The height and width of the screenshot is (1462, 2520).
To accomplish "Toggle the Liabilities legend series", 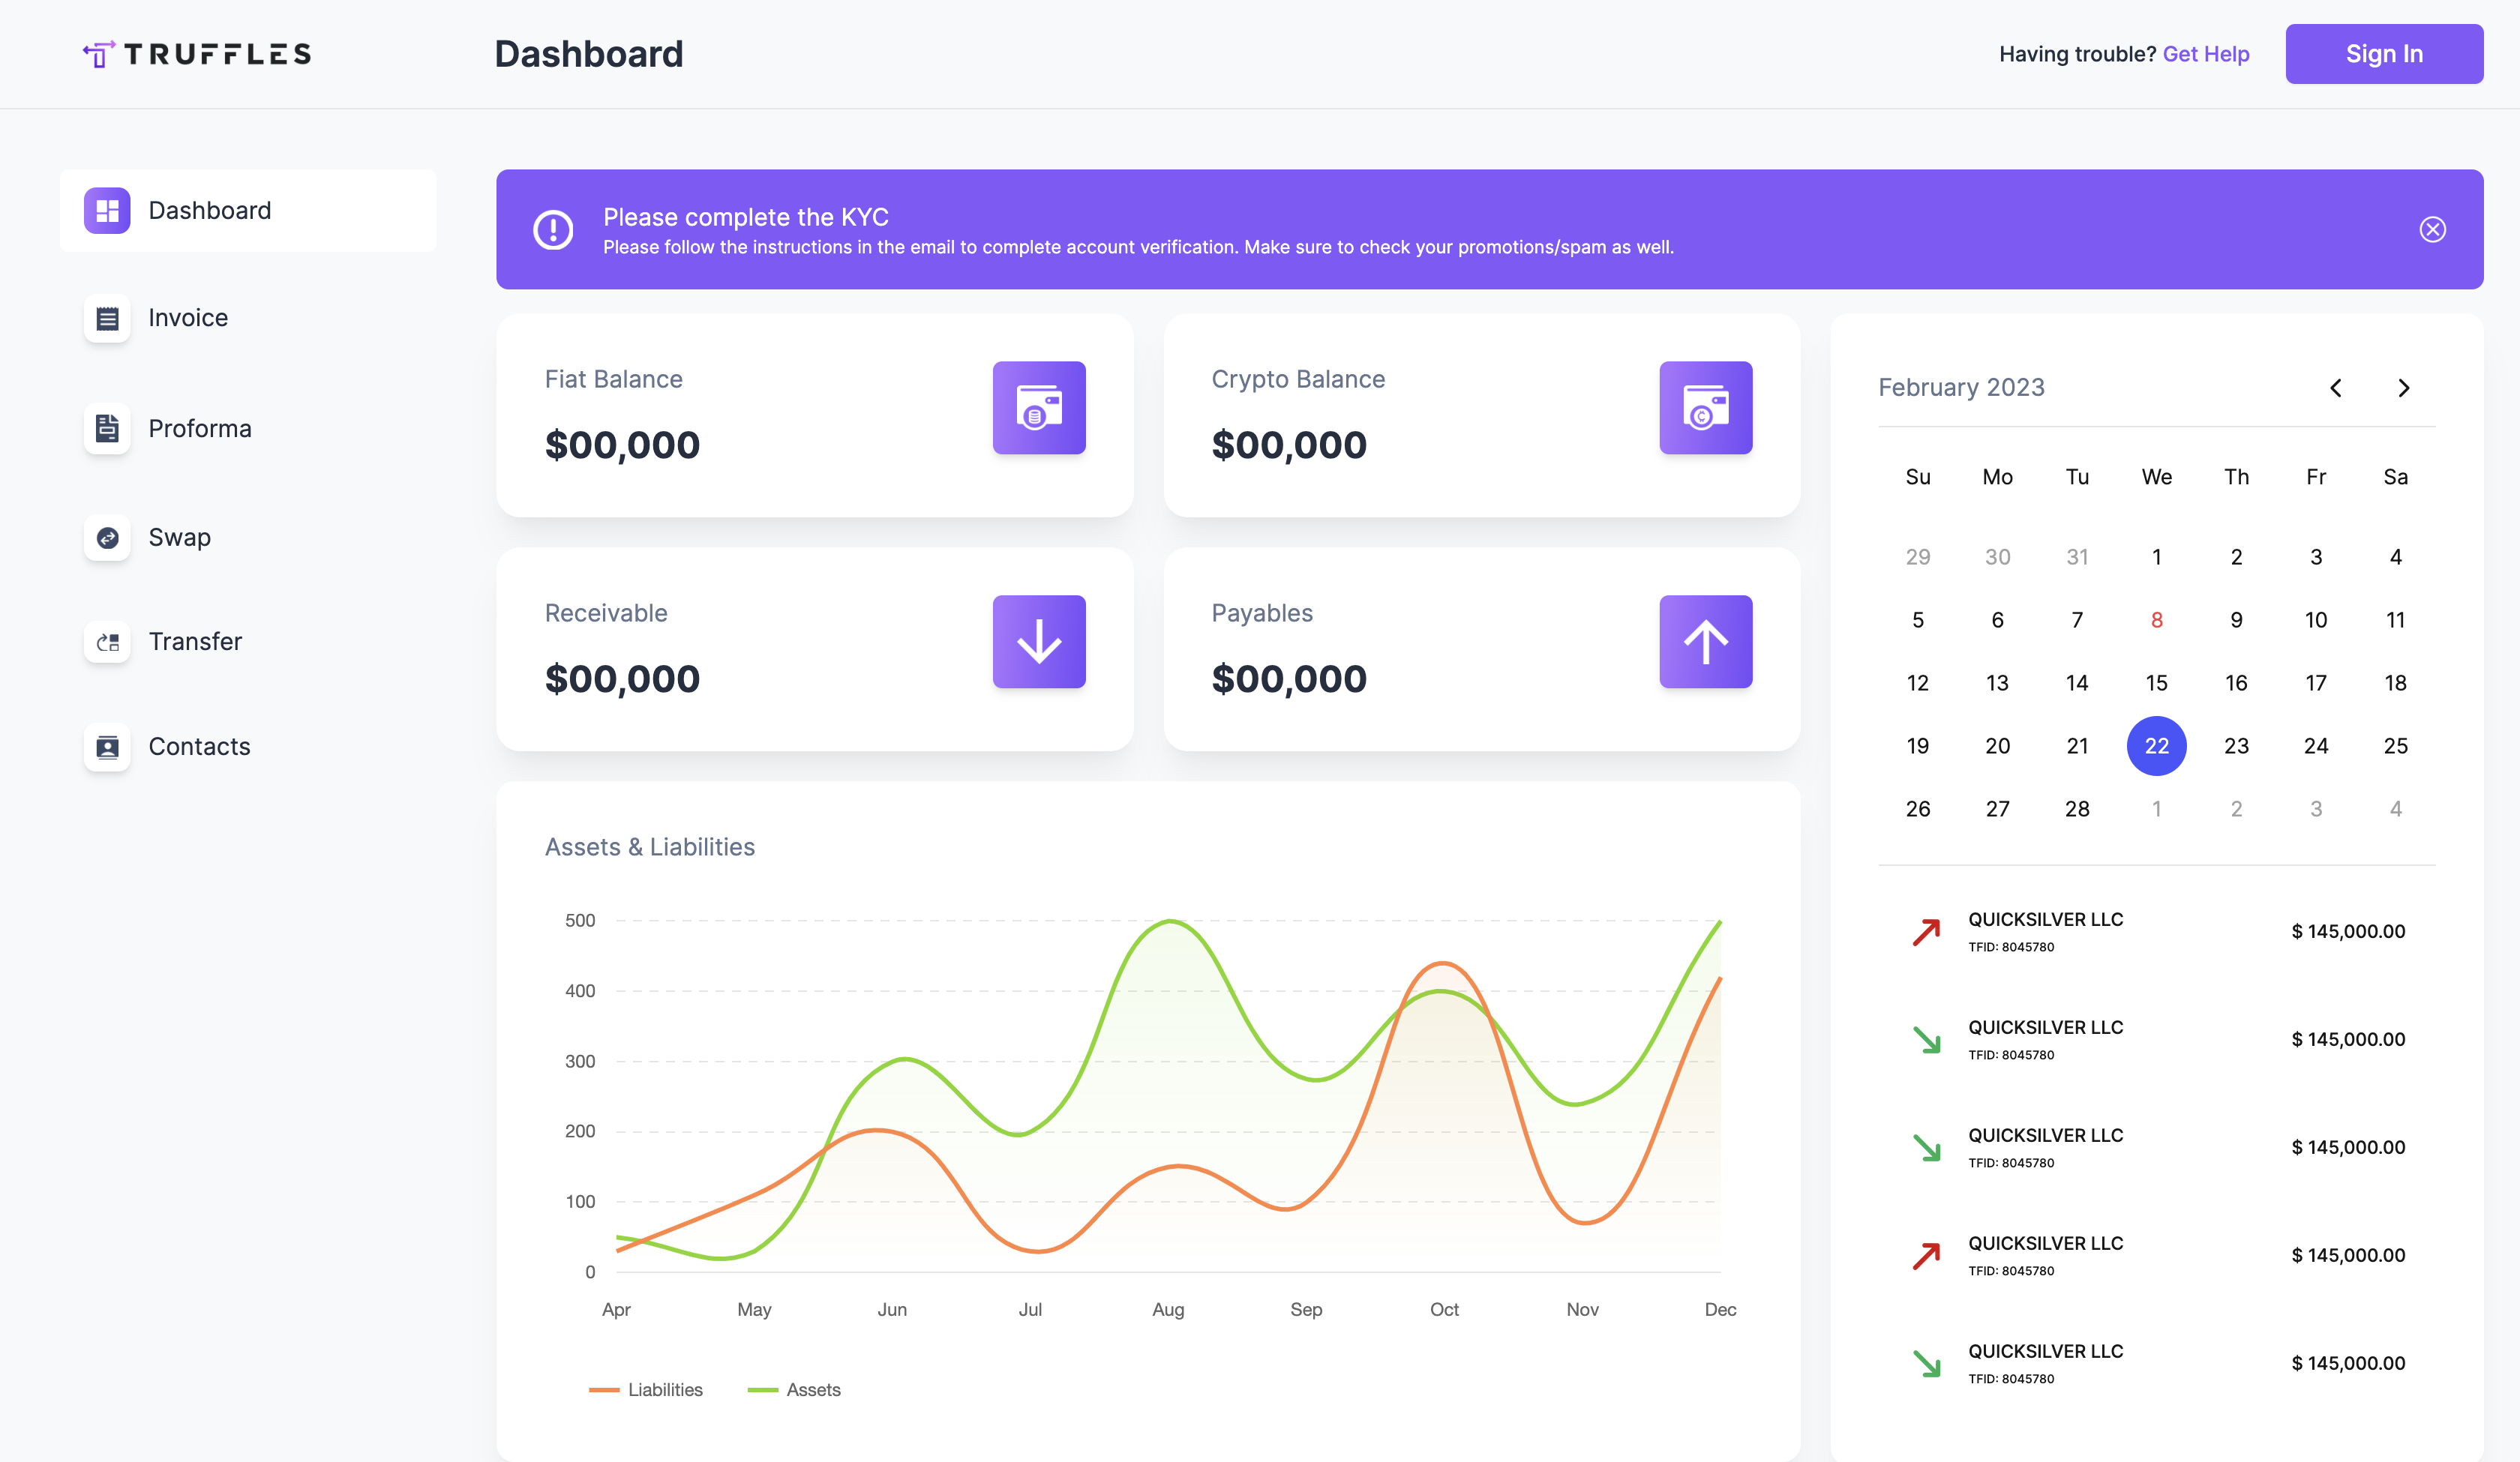I will point(646,1389).
